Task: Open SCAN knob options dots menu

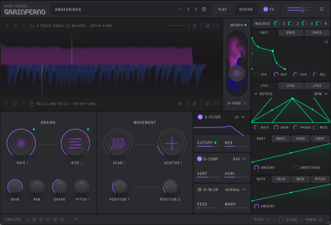Action: (124, 163)
